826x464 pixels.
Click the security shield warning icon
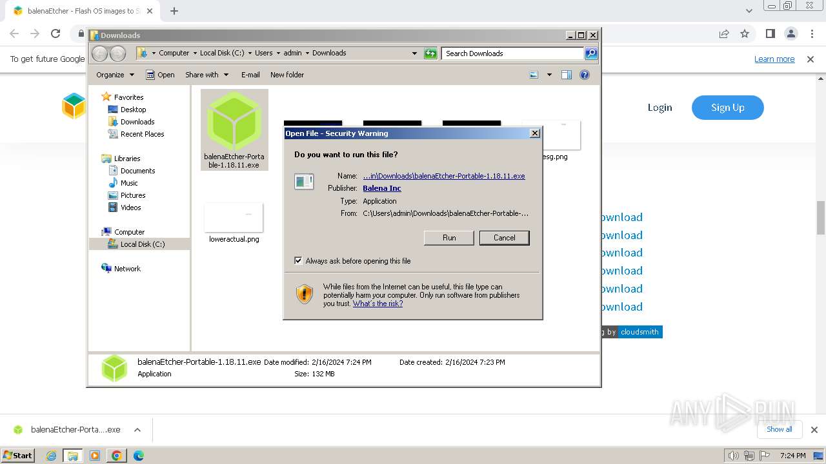[305, 295]
